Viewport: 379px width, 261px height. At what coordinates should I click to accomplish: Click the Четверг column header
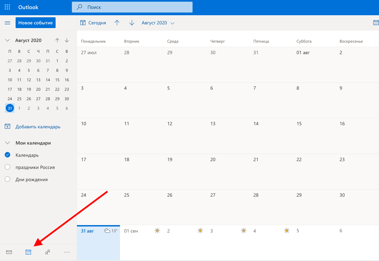(218, 41)
